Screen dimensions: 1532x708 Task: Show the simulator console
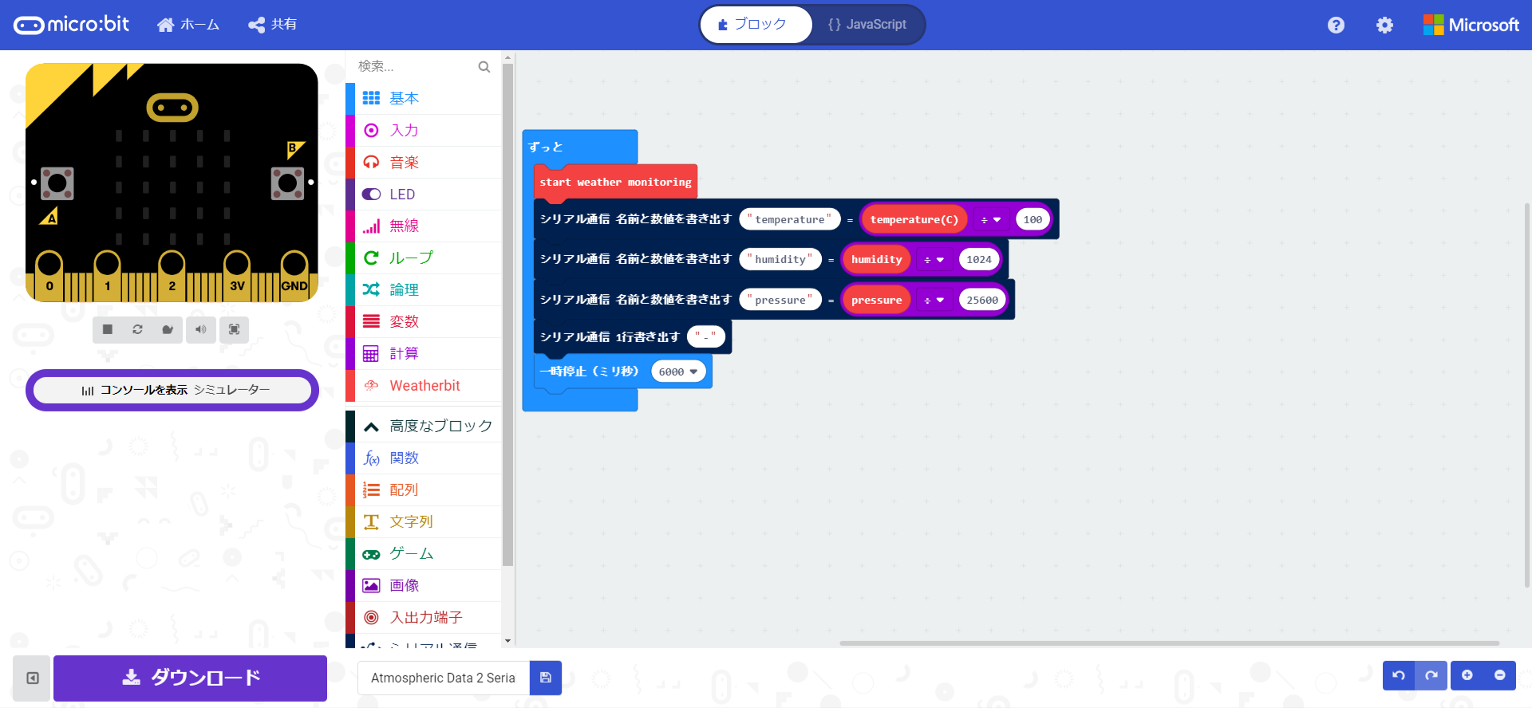tap(172, 390)
